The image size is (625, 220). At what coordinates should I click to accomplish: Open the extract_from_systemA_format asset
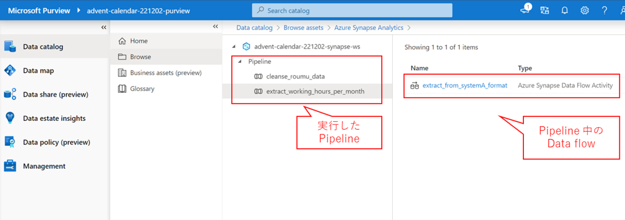tap(465, 85)
